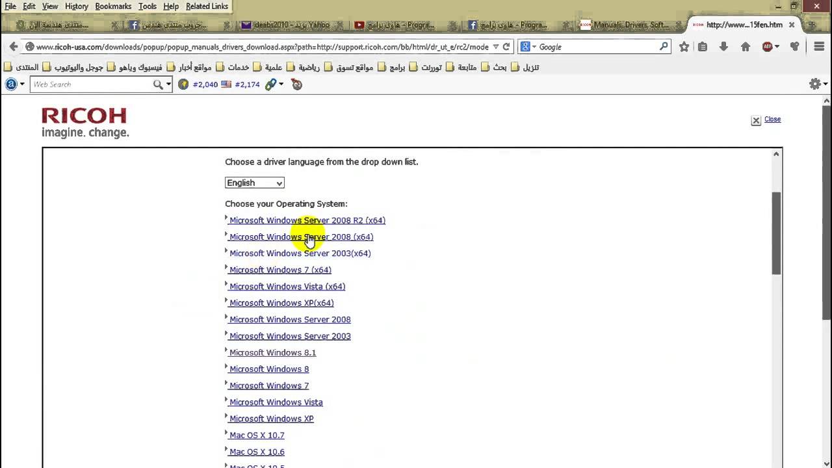Bookmark this page with the star icon
The height and width of the screenshot is (468, 832).
pos(684,47)
